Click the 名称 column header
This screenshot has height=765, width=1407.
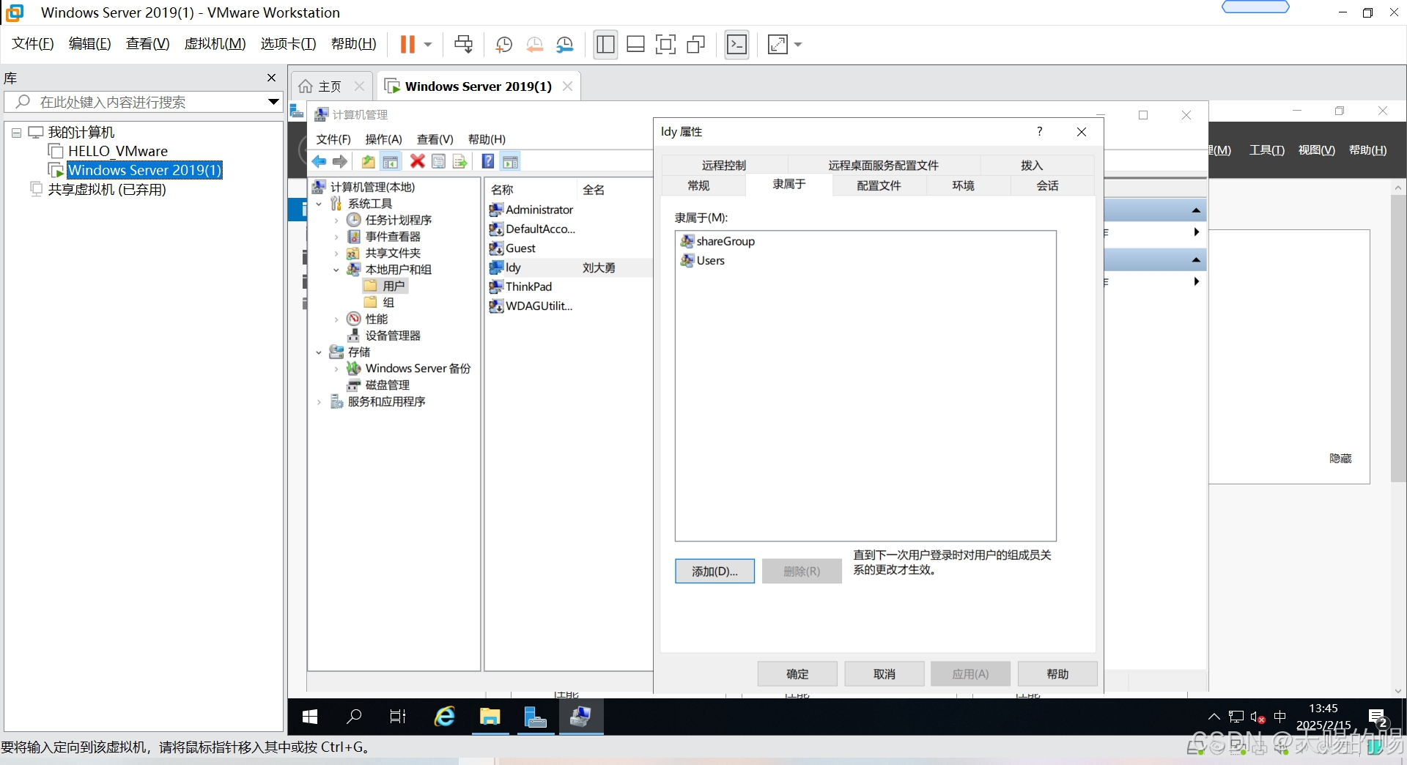(x=531, y=190)
